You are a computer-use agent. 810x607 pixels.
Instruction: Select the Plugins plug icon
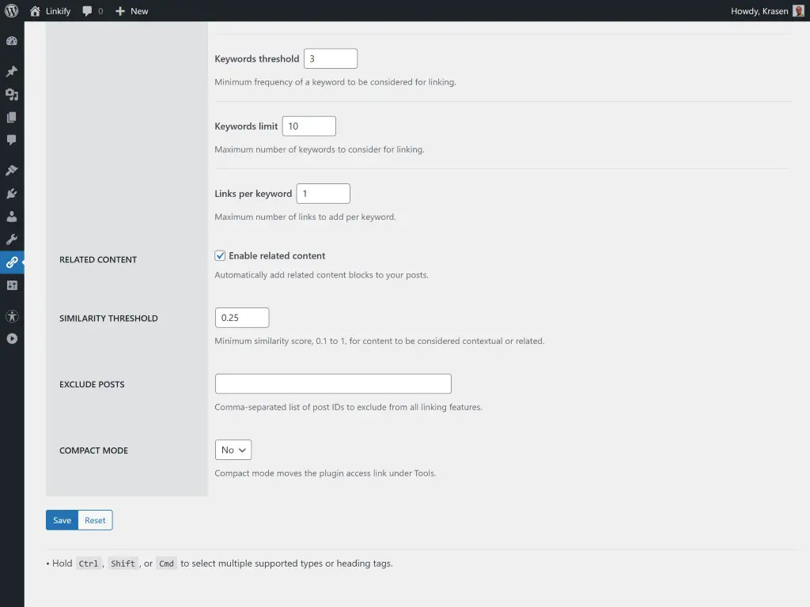12,193
